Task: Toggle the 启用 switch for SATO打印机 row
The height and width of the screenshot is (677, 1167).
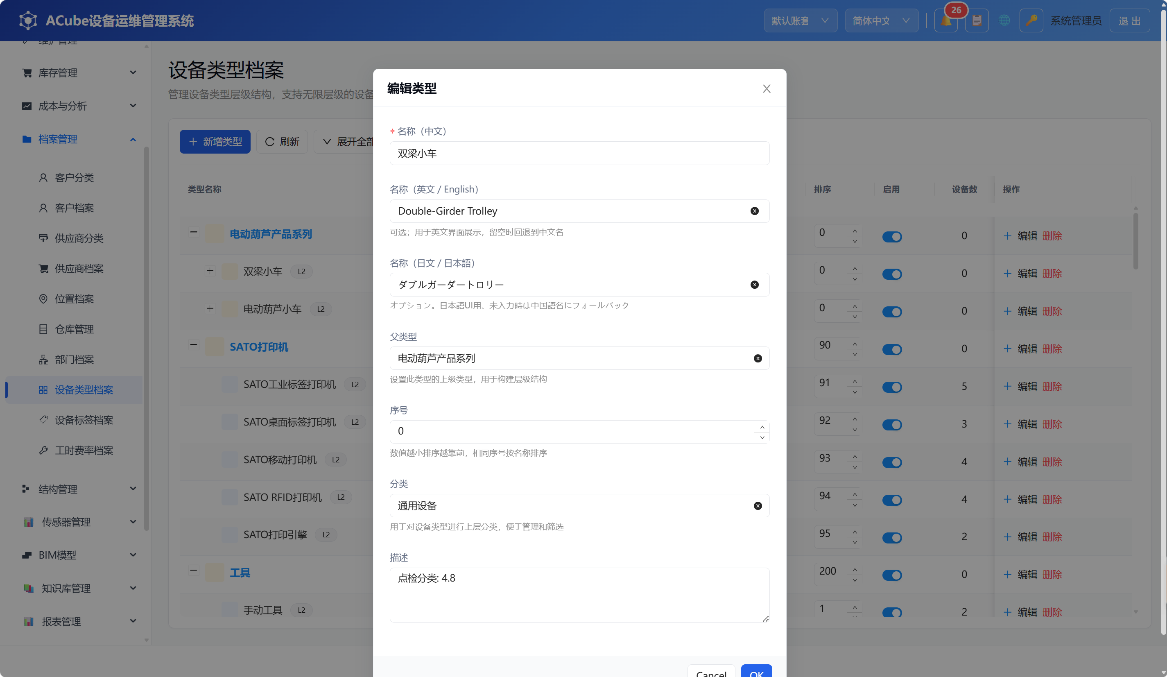Action: 892,350
